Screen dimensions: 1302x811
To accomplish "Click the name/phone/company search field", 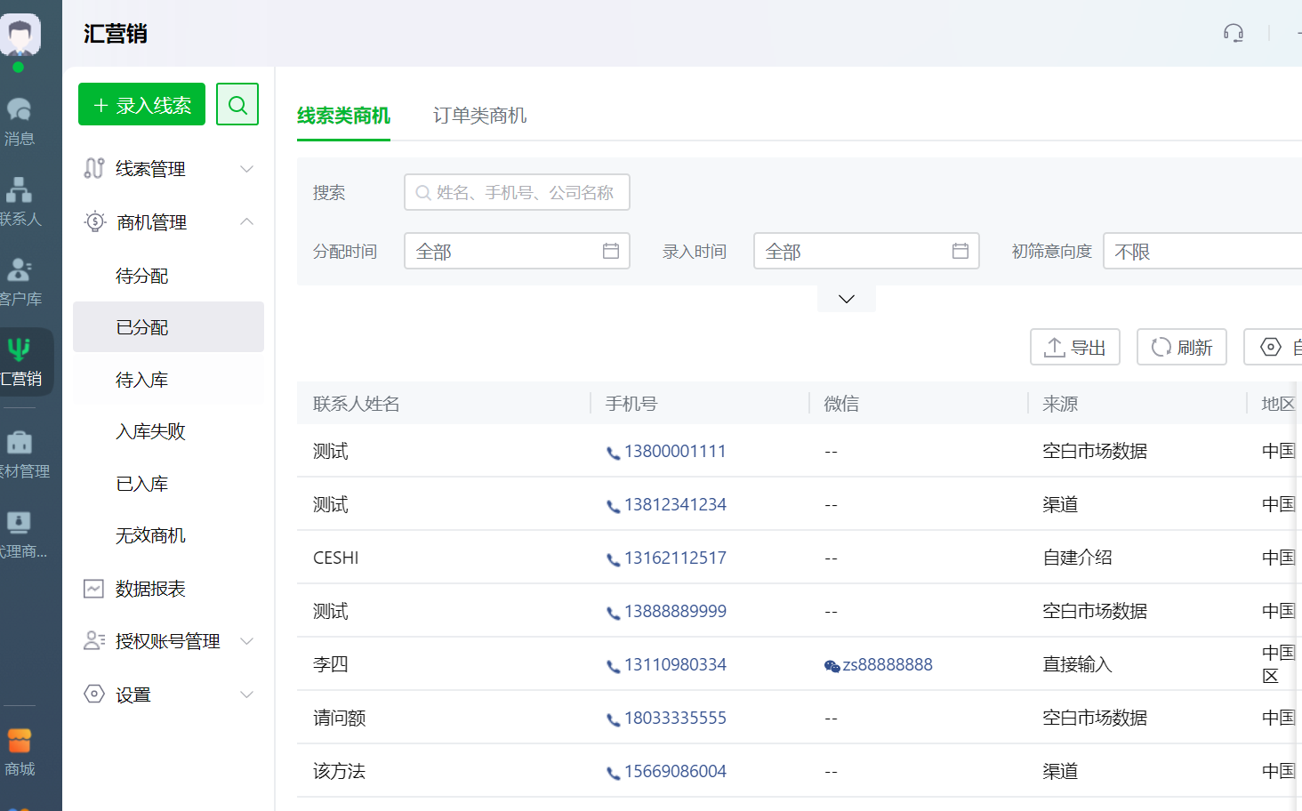I will pos(517,192).
